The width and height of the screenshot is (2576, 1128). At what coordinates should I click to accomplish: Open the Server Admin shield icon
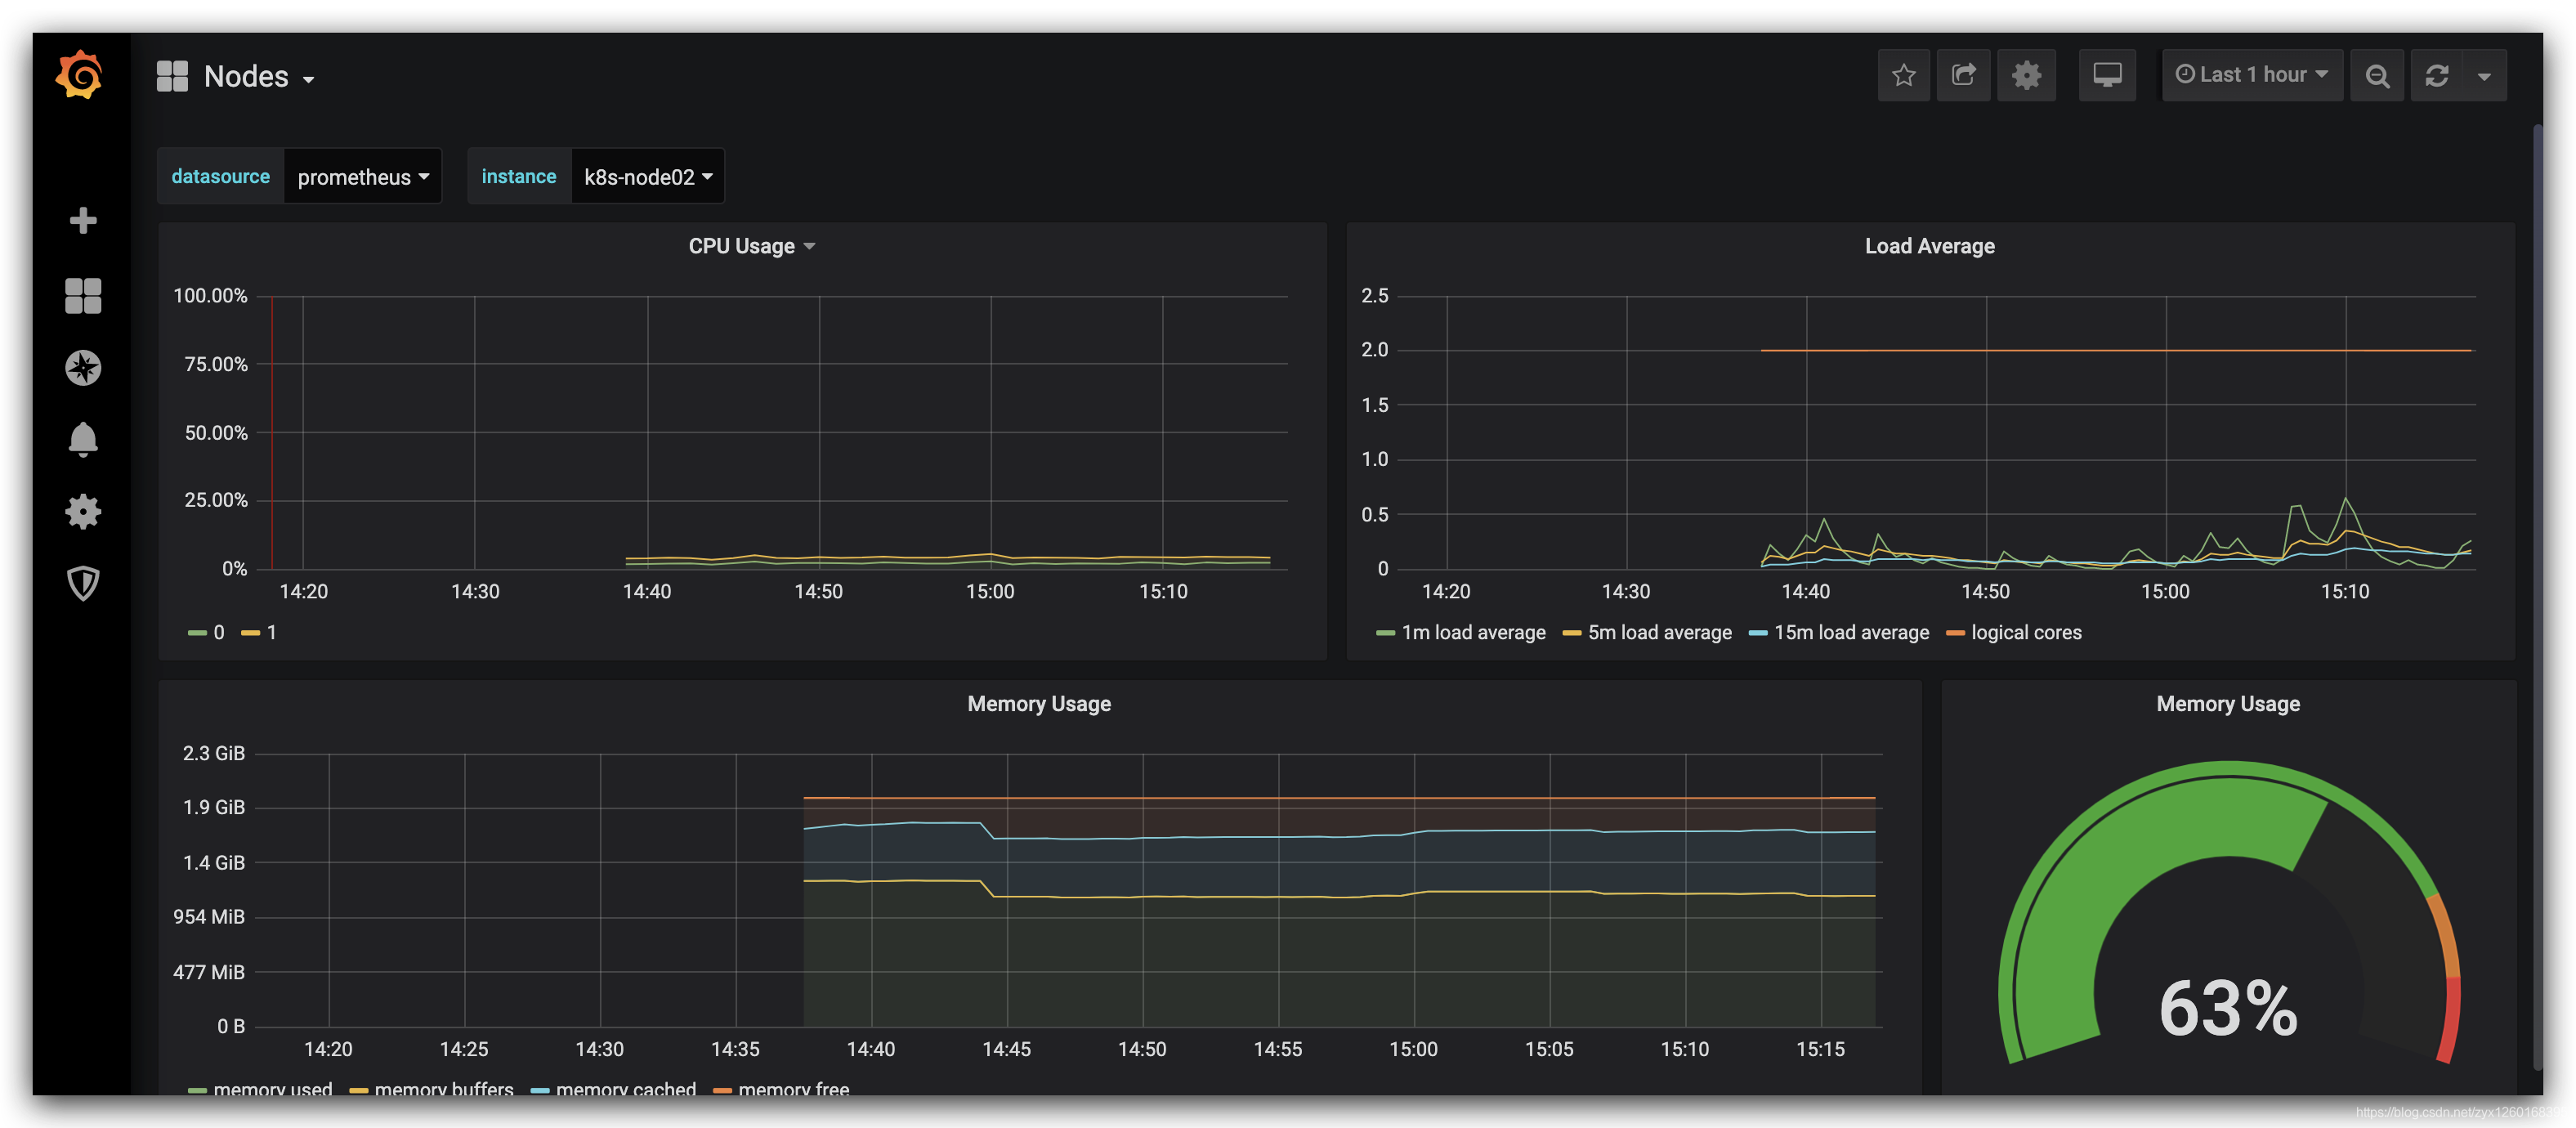83,583
